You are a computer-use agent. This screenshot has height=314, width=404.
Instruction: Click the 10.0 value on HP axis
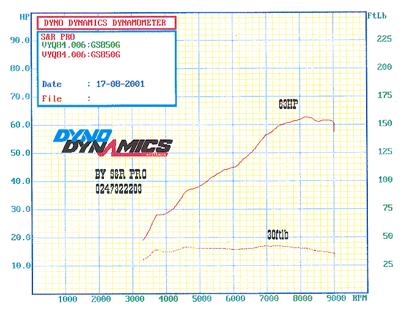point(21,266)
